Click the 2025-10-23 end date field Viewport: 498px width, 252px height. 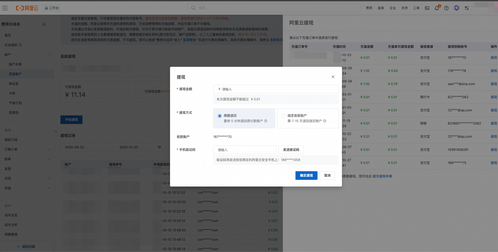(x=129, y=147)
